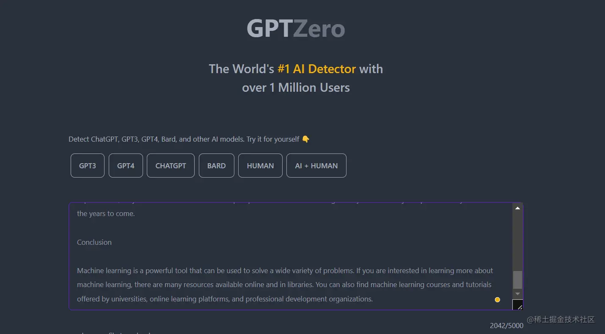Click the 'Detect ChatGPT, GPT3, GPT4, Bard' description

[189, 139]
